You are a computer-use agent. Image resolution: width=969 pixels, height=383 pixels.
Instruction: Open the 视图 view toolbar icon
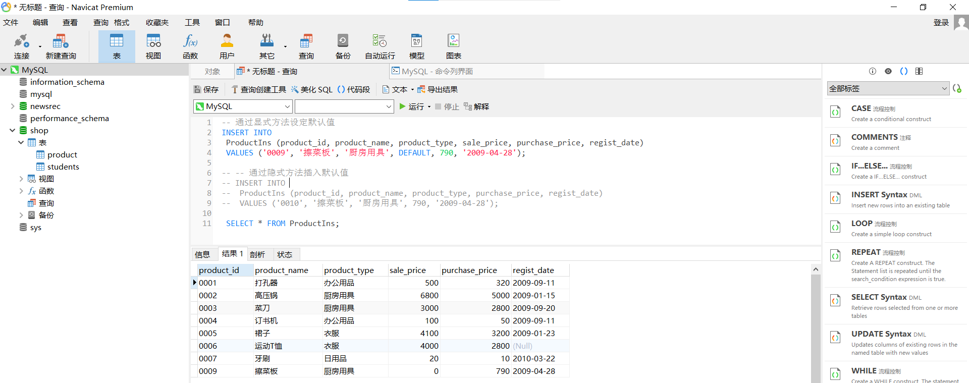pyautogui.click(x=153, y=46)
